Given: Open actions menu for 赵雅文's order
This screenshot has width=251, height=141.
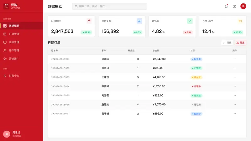Looking at the screenshot, I should [x=234, y=104].
